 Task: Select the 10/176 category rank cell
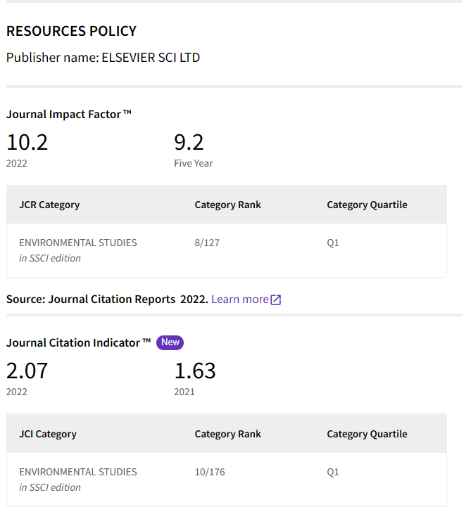click(x=210, y=472)
